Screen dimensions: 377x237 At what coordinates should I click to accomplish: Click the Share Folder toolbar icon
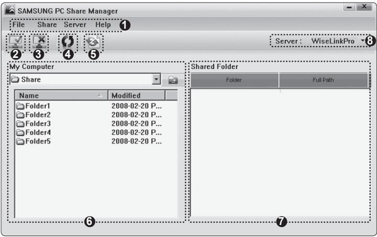tap(16, 42)
